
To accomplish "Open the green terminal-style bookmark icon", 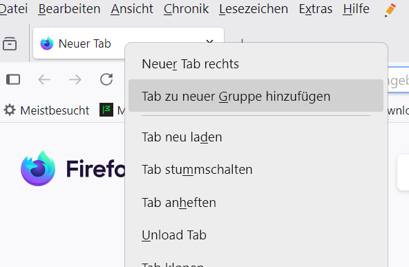I will pyautogui.click(x=106, y=110).
